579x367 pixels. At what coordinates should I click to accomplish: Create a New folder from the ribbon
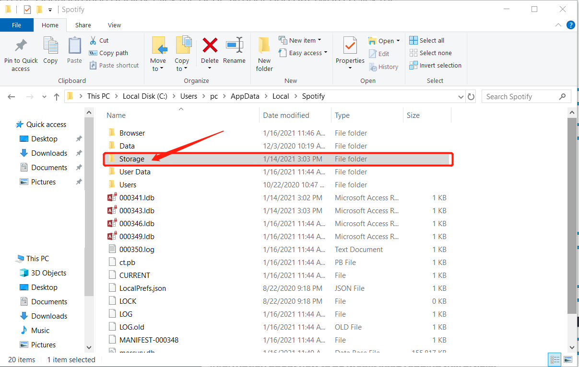[x=264, y=54]
